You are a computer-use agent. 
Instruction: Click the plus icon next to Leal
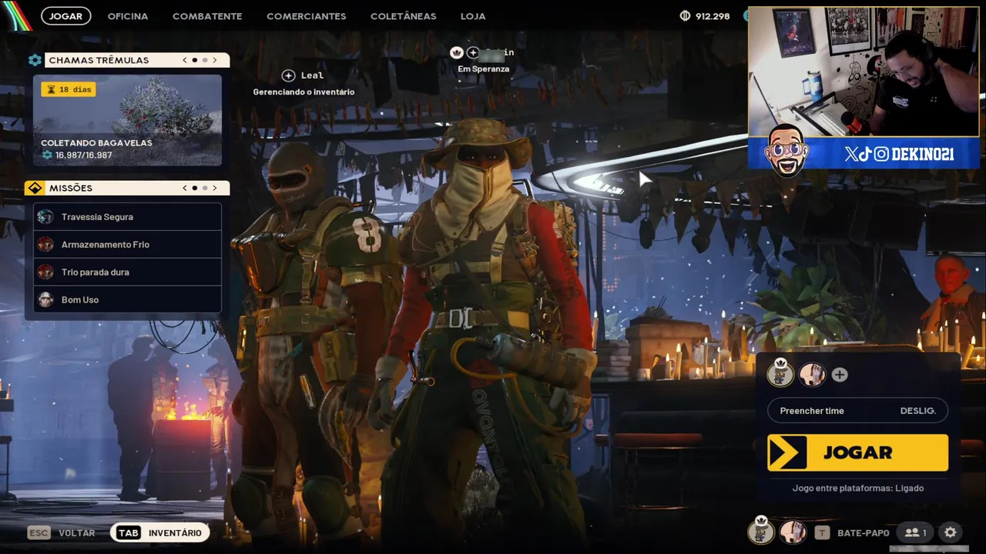(288, 75)
